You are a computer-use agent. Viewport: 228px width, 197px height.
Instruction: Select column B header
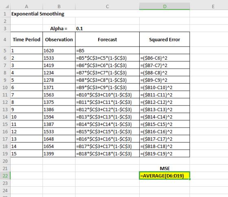[x=59, y=7]
